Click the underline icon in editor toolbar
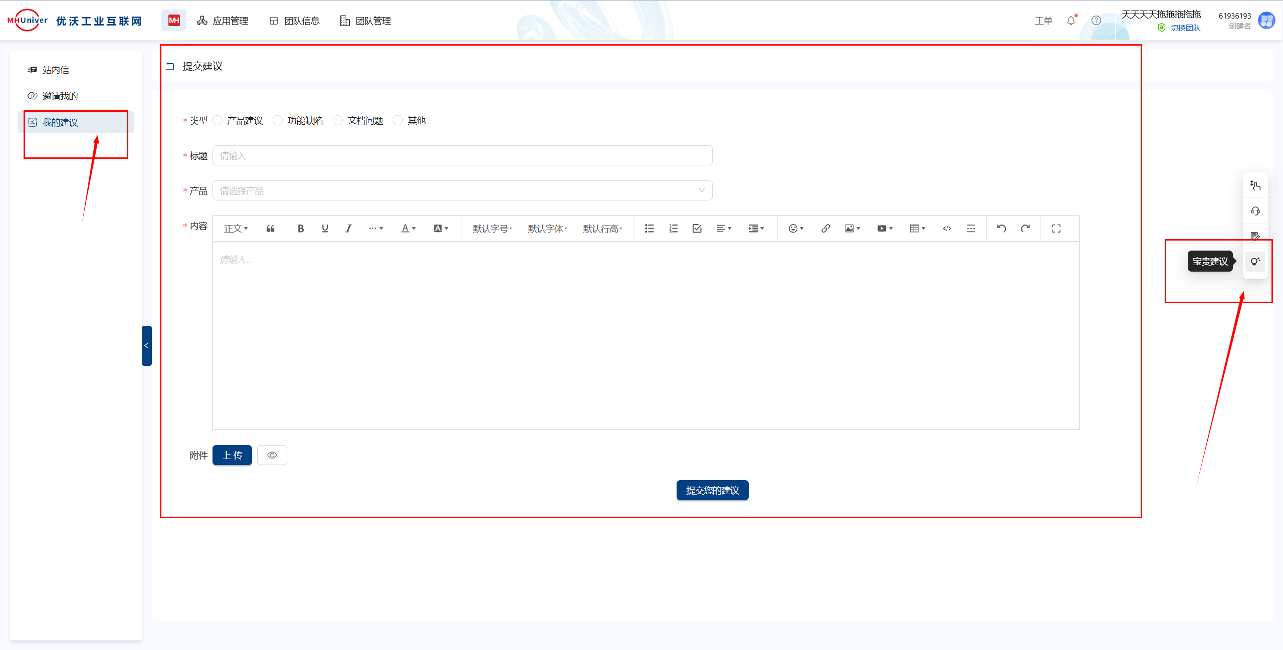Viewport: 1283px width, 650px height. click(x=325, y=229)
